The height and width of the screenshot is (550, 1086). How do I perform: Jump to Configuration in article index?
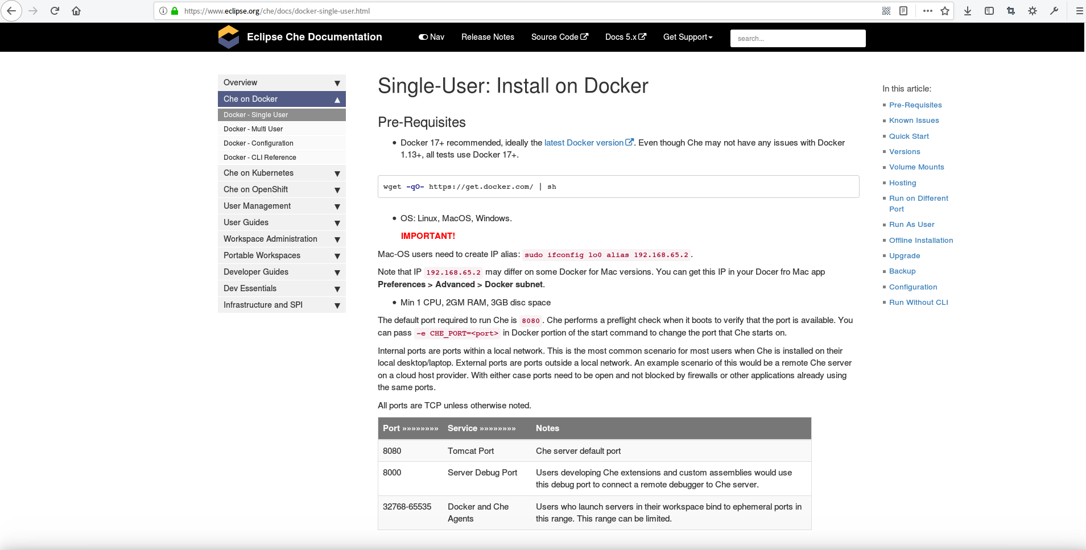click(913, 287)
